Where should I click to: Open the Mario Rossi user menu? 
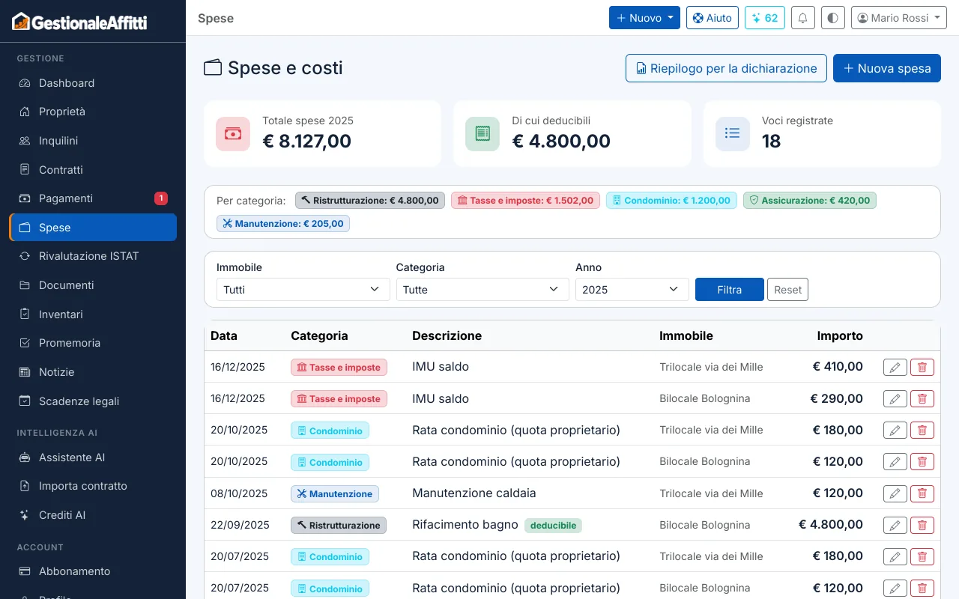(x=899, y=18)
